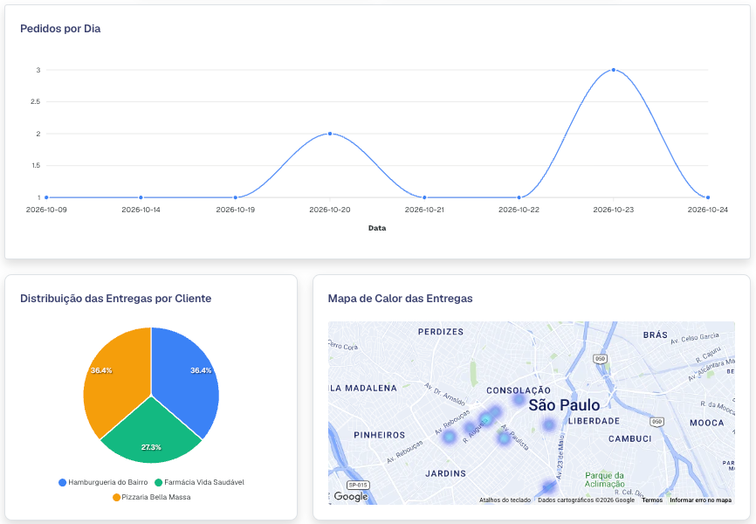756x524 pixels.
Task: Click the heat spot near Consolação label
Action: [519, 399]
